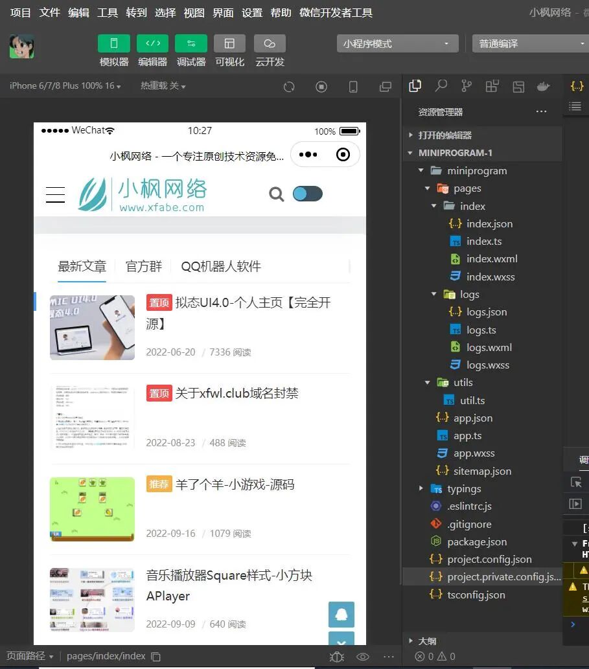Toggle the eye preview icon in the bottom bar

coord(363,657)
